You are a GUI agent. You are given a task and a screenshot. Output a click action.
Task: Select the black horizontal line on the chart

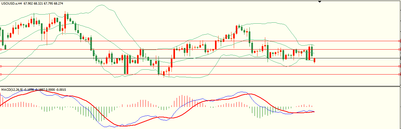click(x=200, y=58)
